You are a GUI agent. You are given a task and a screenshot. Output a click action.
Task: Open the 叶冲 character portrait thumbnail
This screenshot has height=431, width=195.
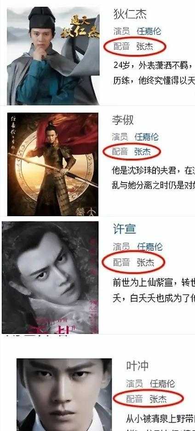[64, 395]
